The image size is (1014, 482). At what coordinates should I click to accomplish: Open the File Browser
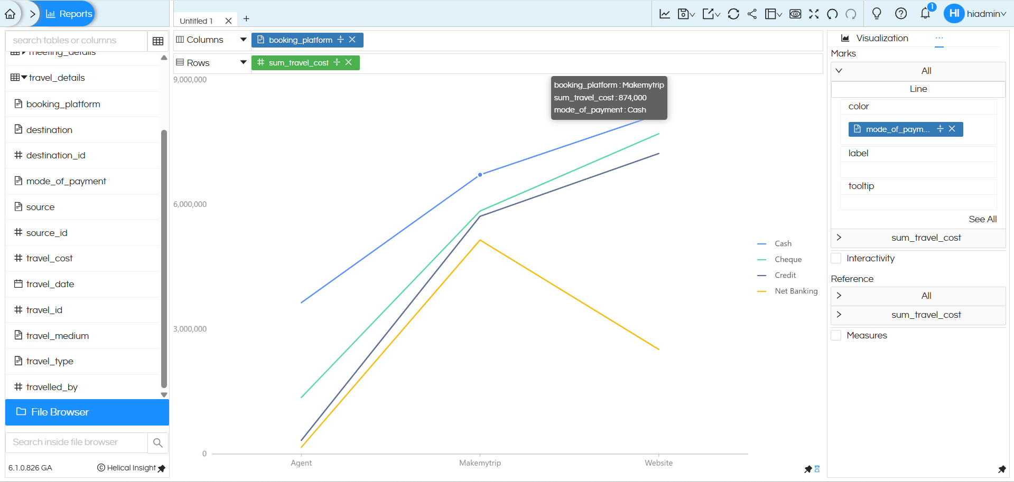(x=59, y=412)
